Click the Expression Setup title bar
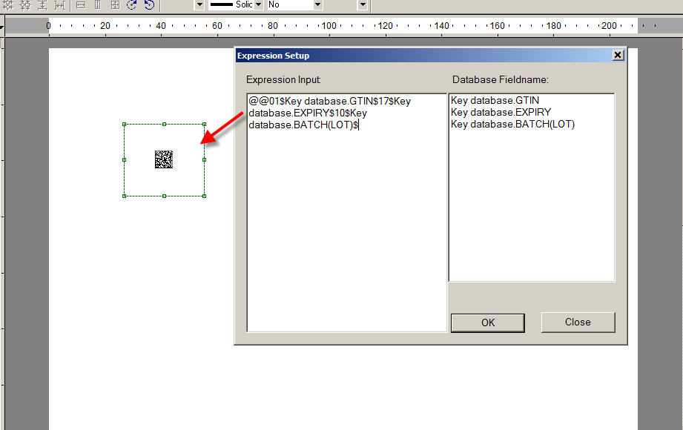Screen dimensions: 683x430 [x=423, y=56]
